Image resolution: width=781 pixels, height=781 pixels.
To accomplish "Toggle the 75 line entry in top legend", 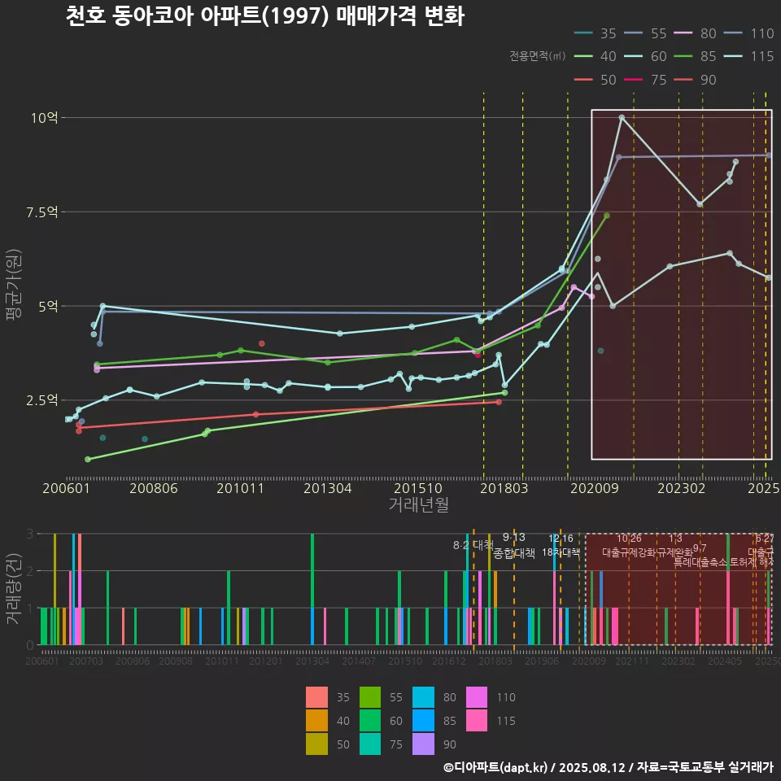I will (645, 80).
